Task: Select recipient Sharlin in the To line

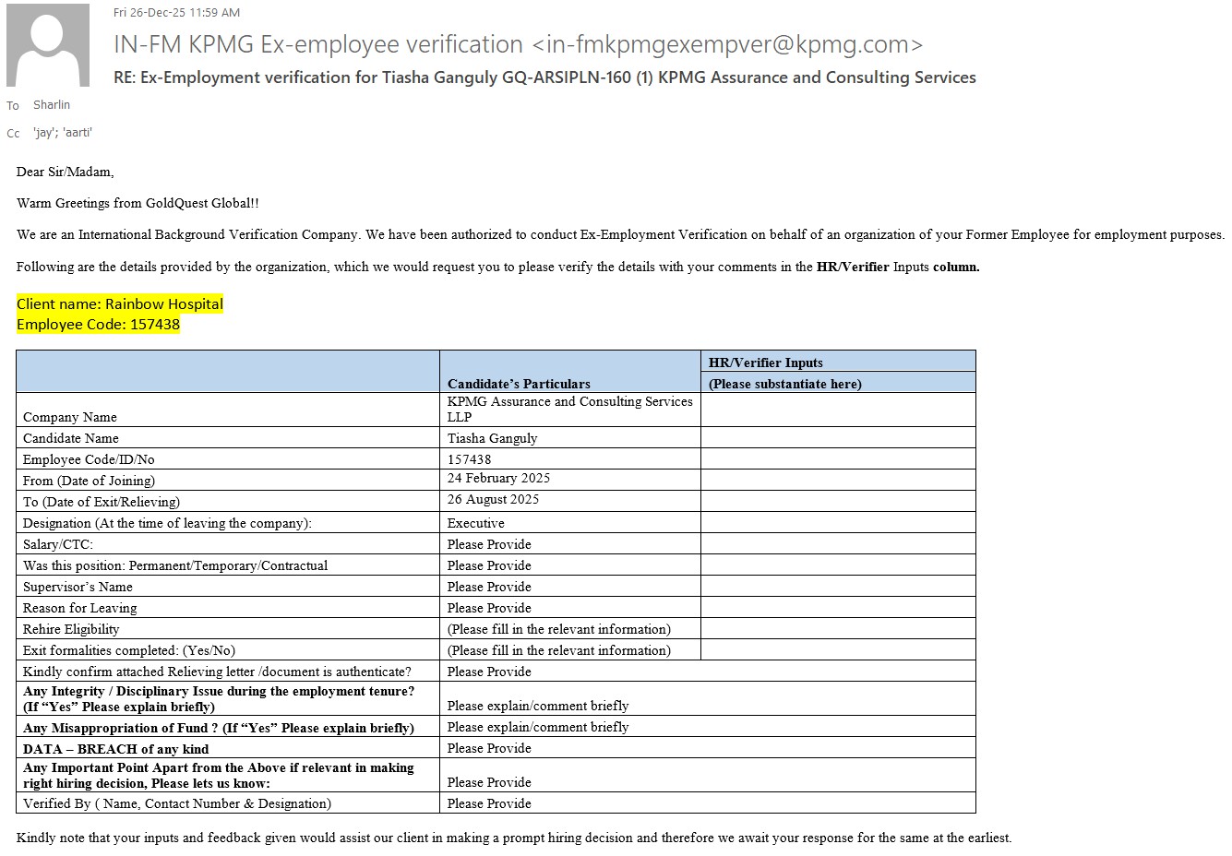Action: coord(52,105)
